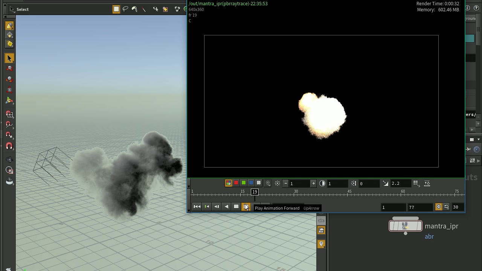Enable the select entire geometry icon
The height and width of the screenshot is (271, 482).
click(x=165, y=9)
